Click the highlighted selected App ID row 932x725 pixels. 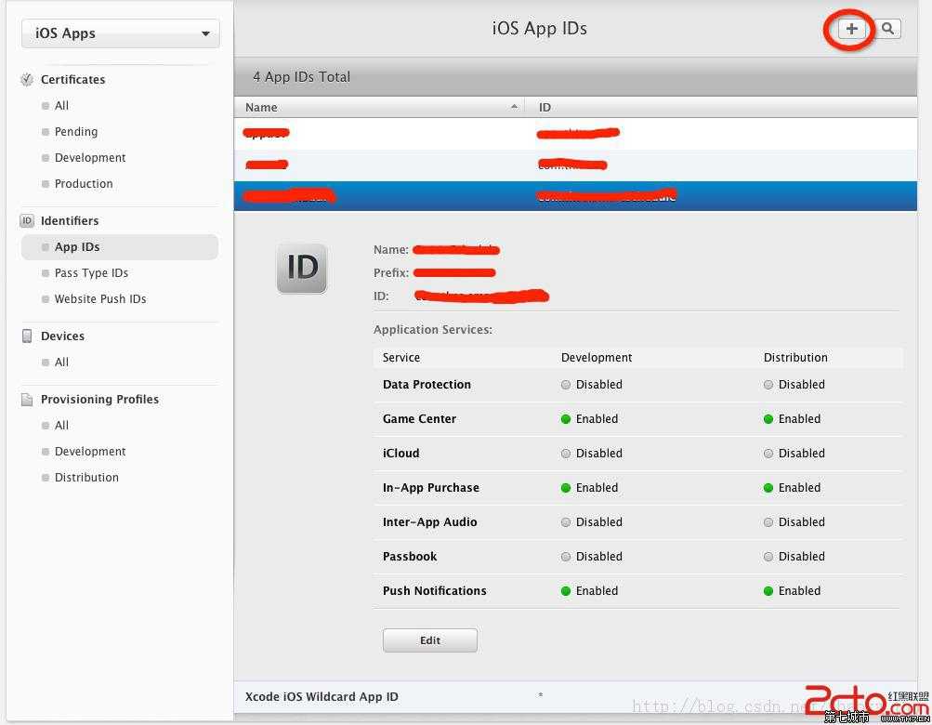click(575, 196)
